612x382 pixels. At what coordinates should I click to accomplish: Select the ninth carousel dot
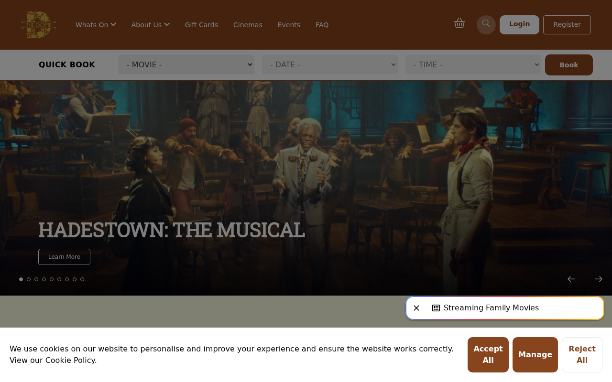(82, 279)
